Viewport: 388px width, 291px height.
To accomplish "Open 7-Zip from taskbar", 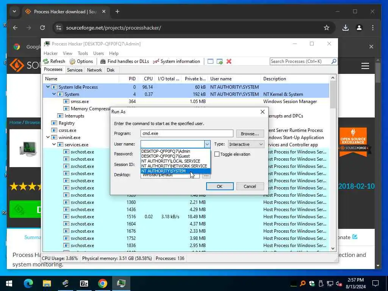I will click(x=84, y=283).
